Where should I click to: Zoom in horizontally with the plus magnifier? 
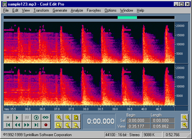pos(59,118)
